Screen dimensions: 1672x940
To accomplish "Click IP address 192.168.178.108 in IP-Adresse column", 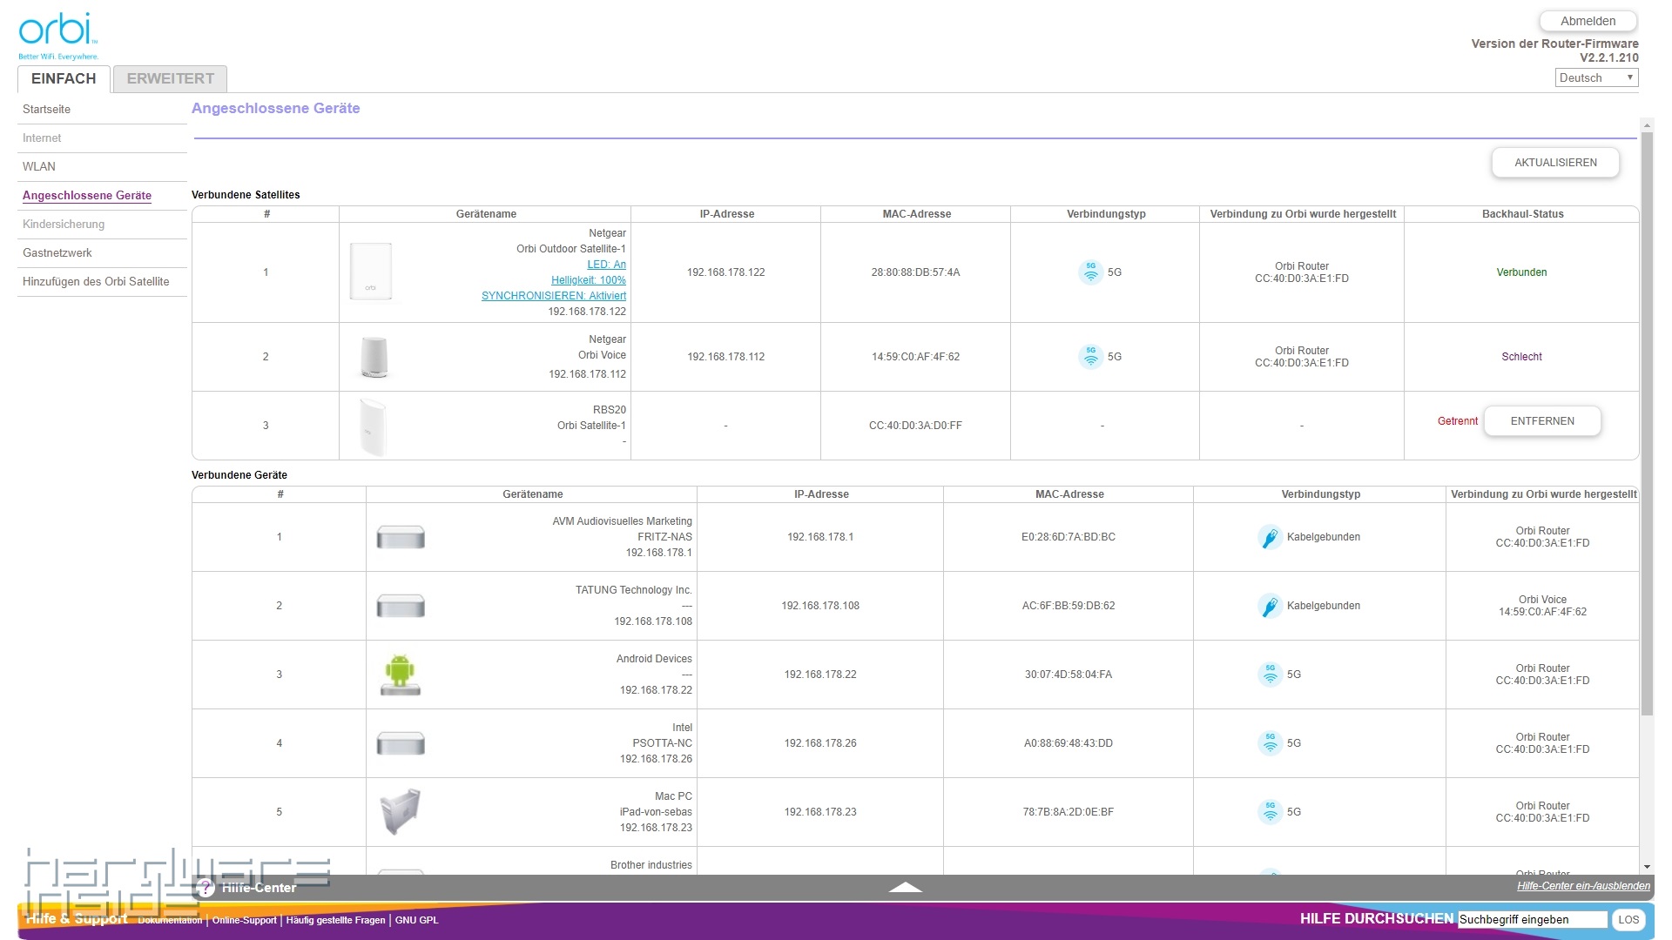I will [x=820, y=606].
